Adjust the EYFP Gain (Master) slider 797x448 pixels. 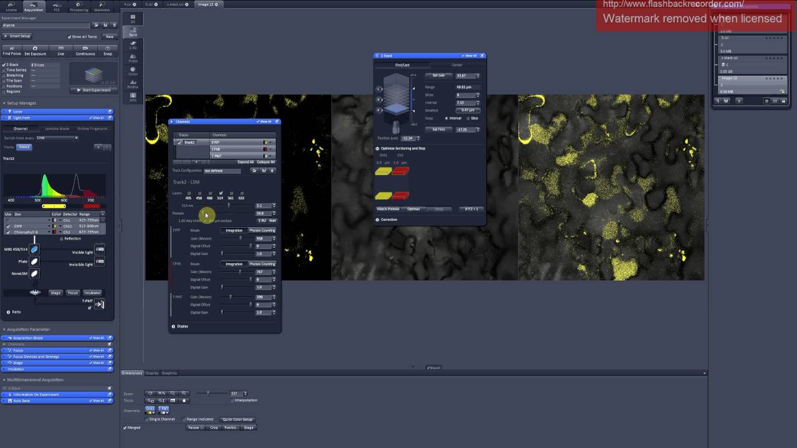[237, 238]
